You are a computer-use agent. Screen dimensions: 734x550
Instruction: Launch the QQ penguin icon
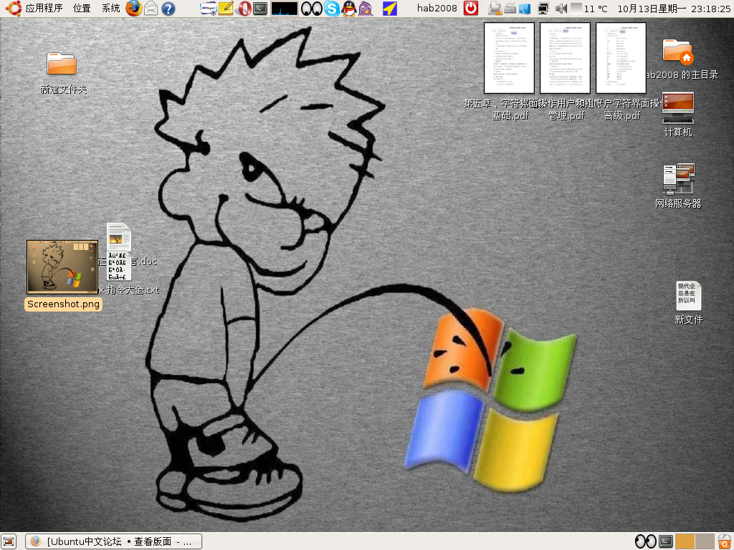coord(349,9)
